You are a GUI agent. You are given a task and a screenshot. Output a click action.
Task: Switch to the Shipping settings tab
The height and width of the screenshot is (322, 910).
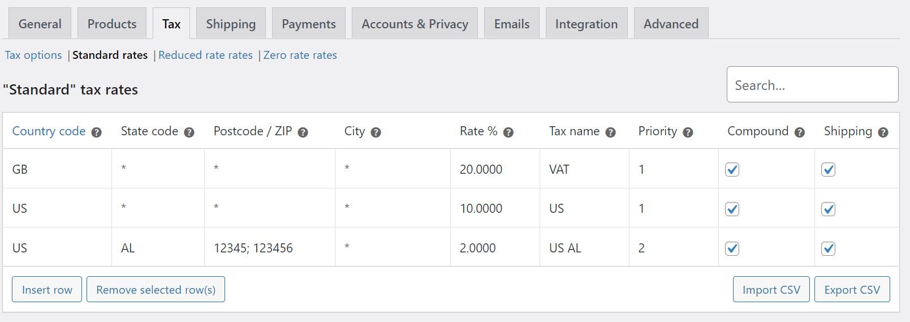click(x=231, y=24)
